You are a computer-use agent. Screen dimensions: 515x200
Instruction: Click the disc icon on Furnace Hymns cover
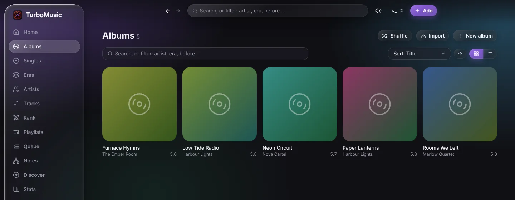click(x=139, y=104)
